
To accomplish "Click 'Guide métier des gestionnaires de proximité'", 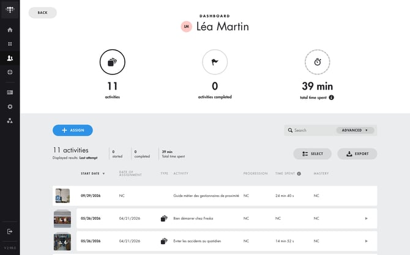I will click(x=206, y=196).
